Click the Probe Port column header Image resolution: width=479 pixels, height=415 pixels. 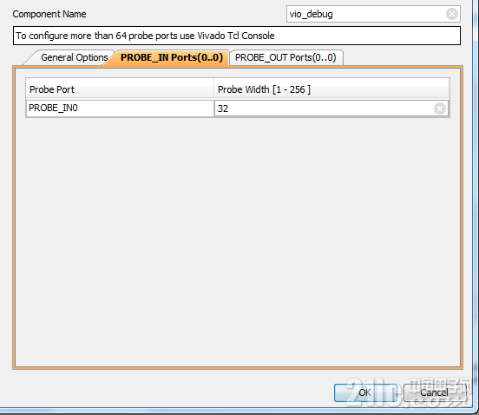pos(120,89)
